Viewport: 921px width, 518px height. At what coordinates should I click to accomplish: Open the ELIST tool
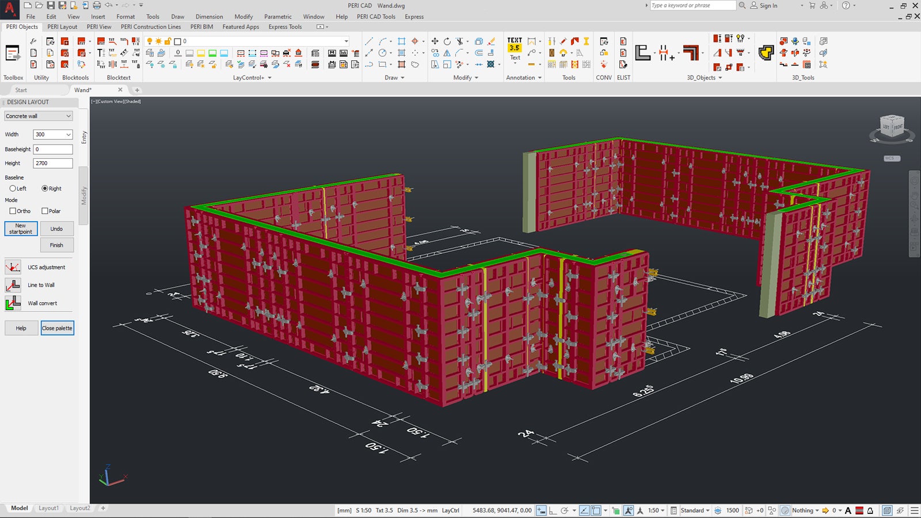tap(622, 41)
